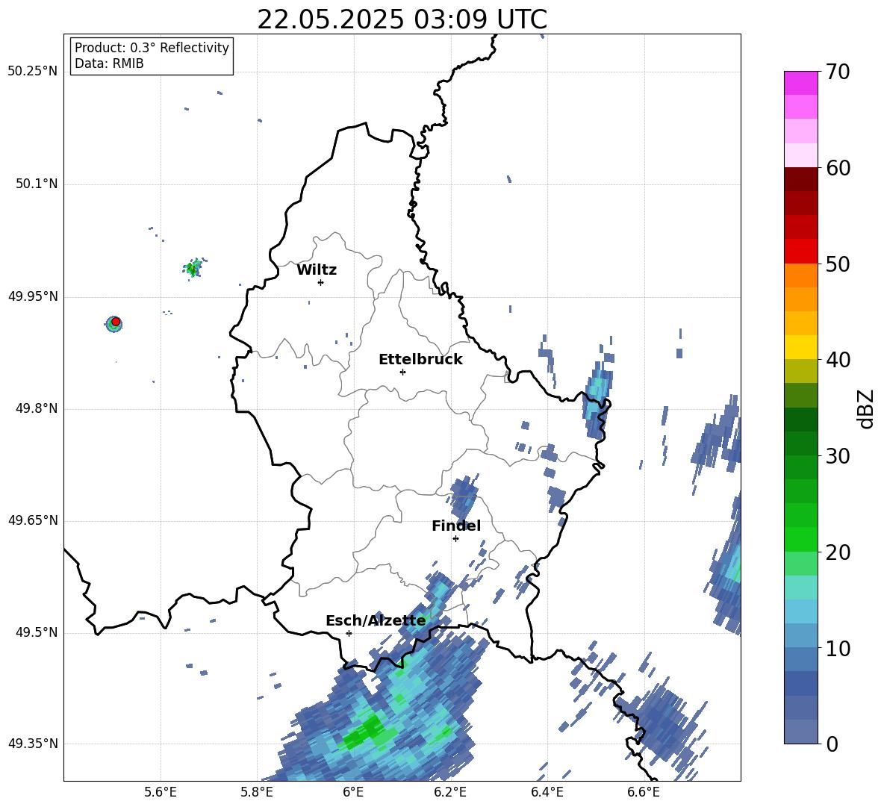
Task: Click the colorbar tick label 40
Action: [838, 360]
